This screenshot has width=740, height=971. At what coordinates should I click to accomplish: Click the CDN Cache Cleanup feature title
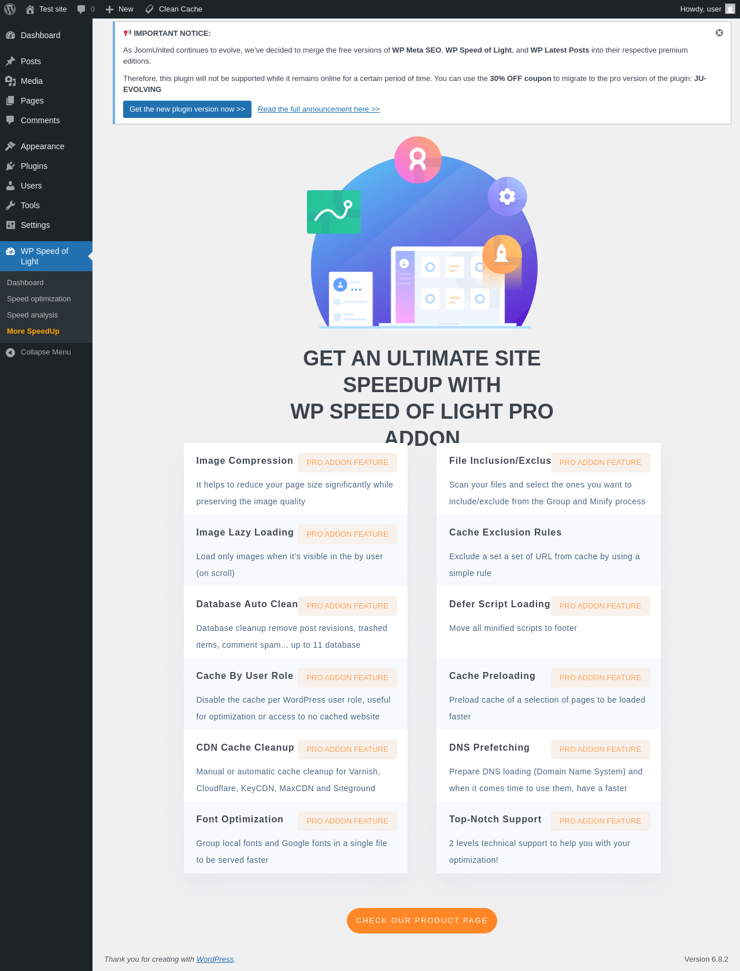tap(245, 748)
